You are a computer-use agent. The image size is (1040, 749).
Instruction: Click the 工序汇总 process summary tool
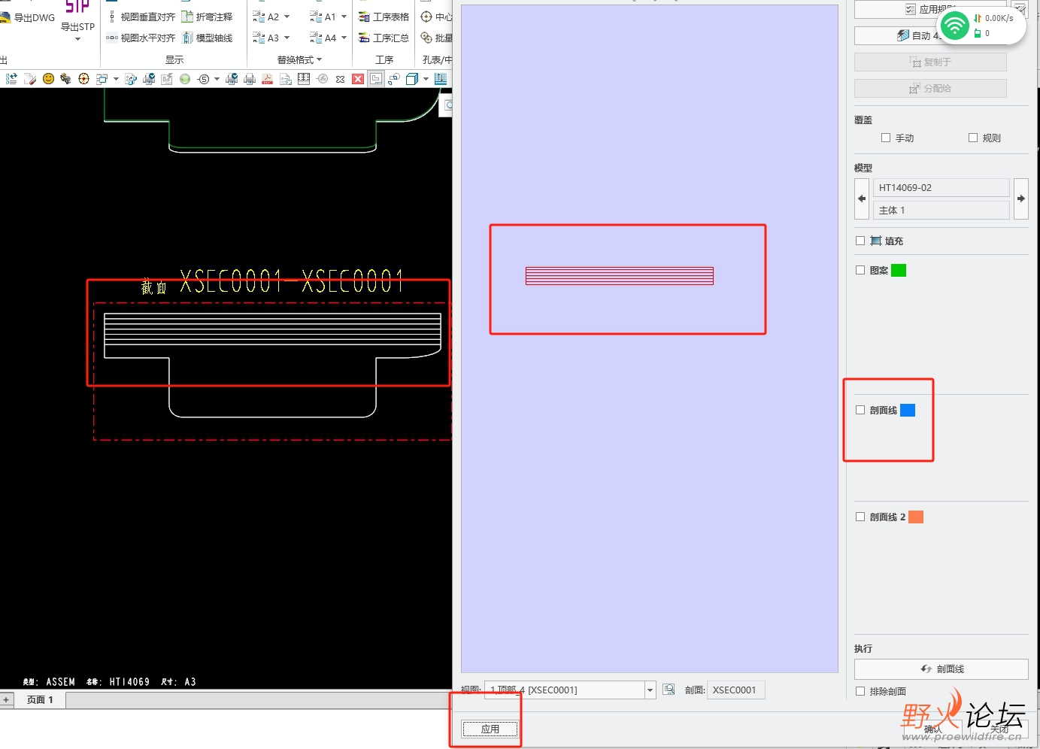(384, 38)
